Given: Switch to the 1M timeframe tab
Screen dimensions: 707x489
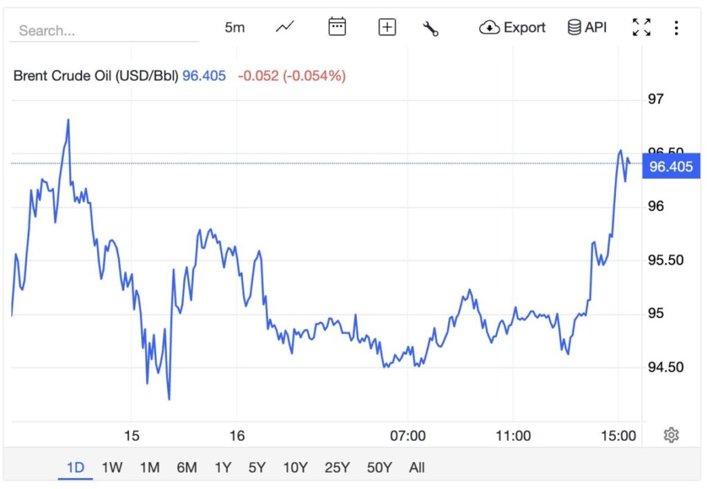Looking at the screenshot, I should (148, 467).
